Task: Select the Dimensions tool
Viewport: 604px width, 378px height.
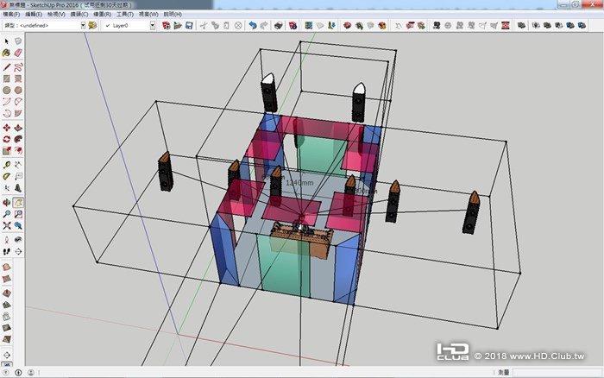Action: click(18, 166)
